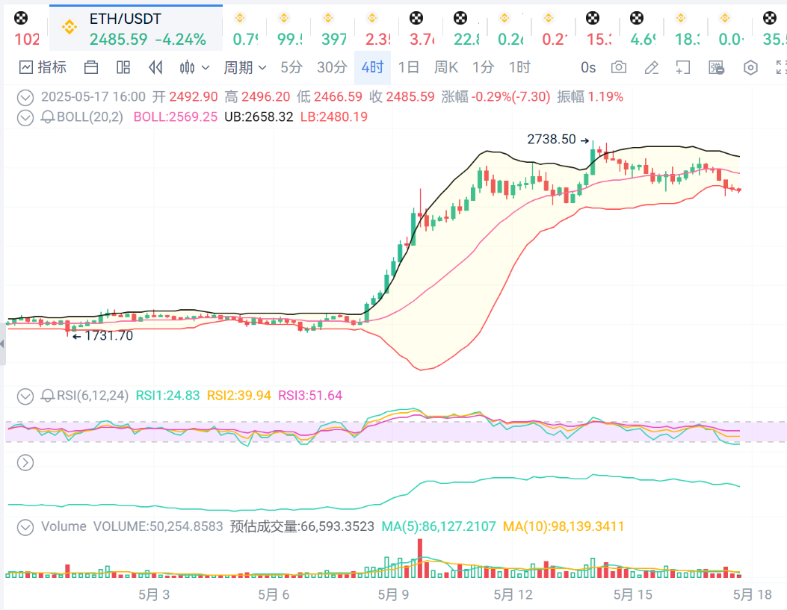Toggle the 弹 popup icon
This screenshot has width=787, height=610.
716,67
